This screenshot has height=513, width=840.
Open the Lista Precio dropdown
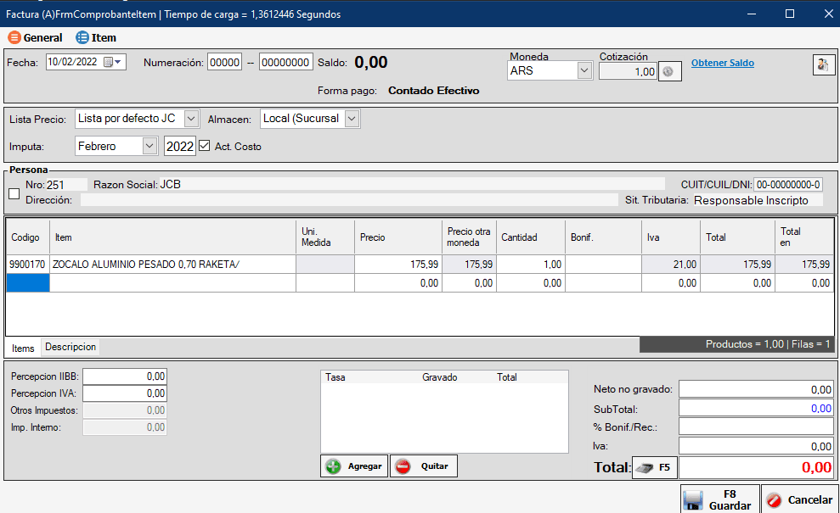pos(191,119)
